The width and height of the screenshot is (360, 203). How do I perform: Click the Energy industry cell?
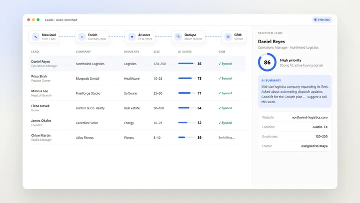tap(129, 123)
